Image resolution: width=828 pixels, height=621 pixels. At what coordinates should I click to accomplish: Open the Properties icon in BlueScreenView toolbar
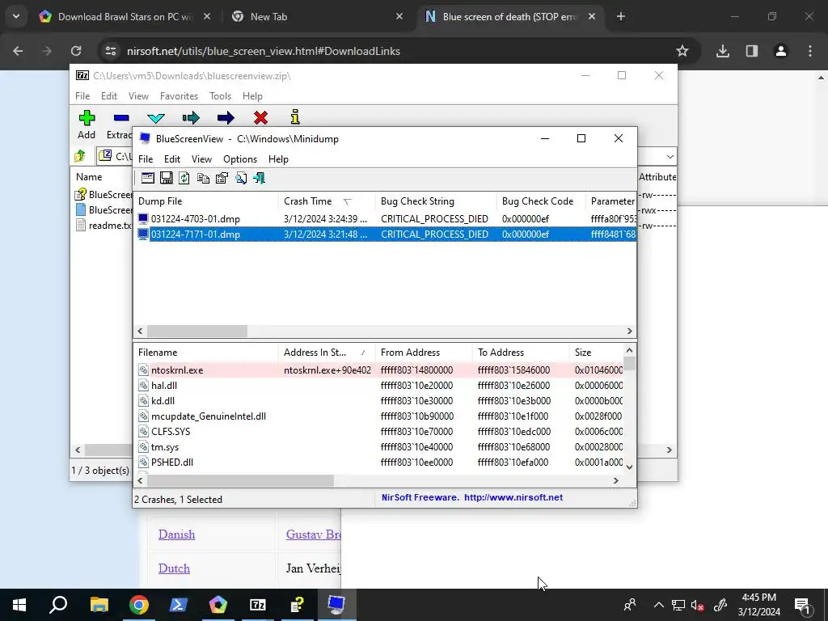[222, 178]
